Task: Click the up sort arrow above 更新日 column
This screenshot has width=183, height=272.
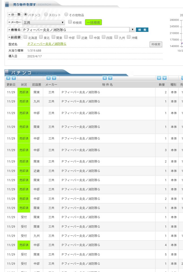Action: (8, 78)
